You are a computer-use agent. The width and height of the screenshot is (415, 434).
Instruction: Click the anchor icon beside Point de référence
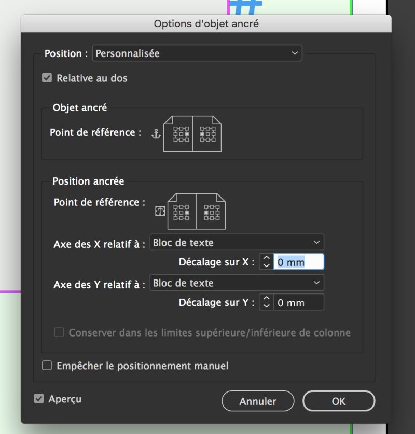click(x=156, y=133)
